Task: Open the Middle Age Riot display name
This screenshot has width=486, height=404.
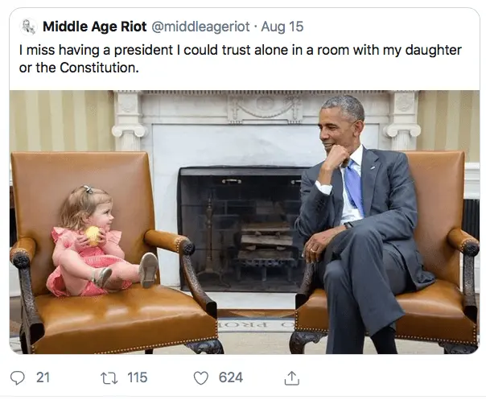Action: coord(95,27)
